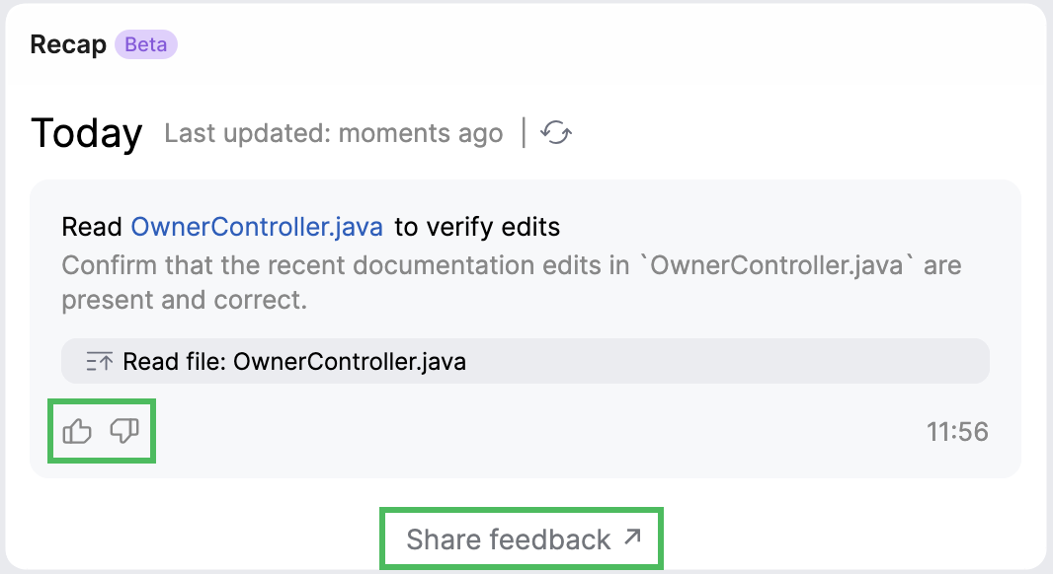Click the Last updated: moments ago text

[334, 133]
